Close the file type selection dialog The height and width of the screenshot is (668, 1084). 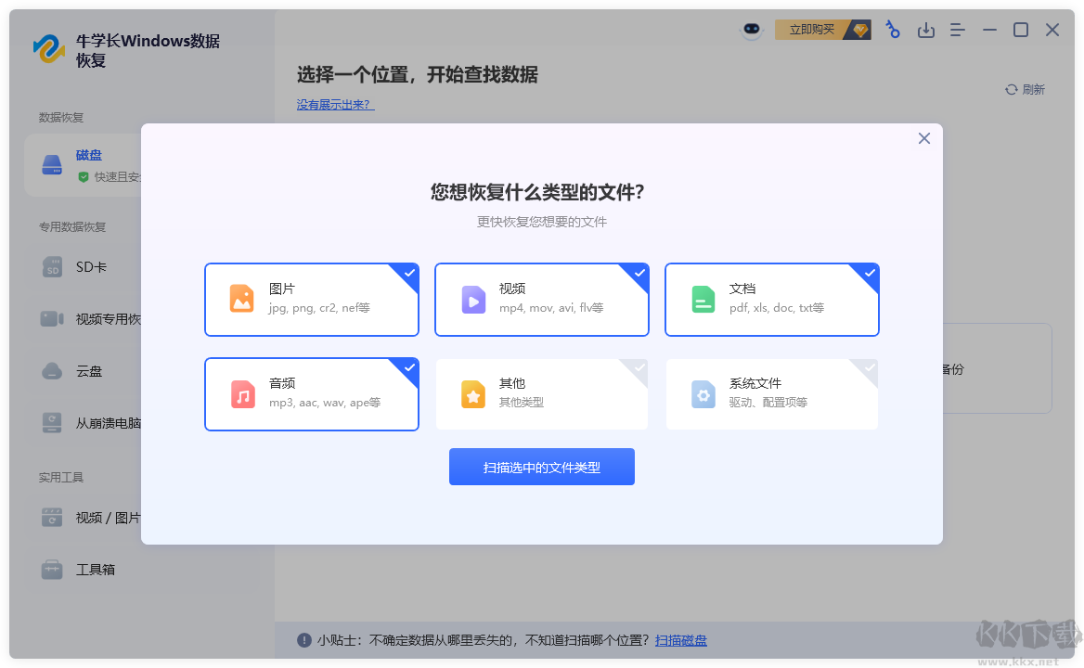tap(923, 137)
